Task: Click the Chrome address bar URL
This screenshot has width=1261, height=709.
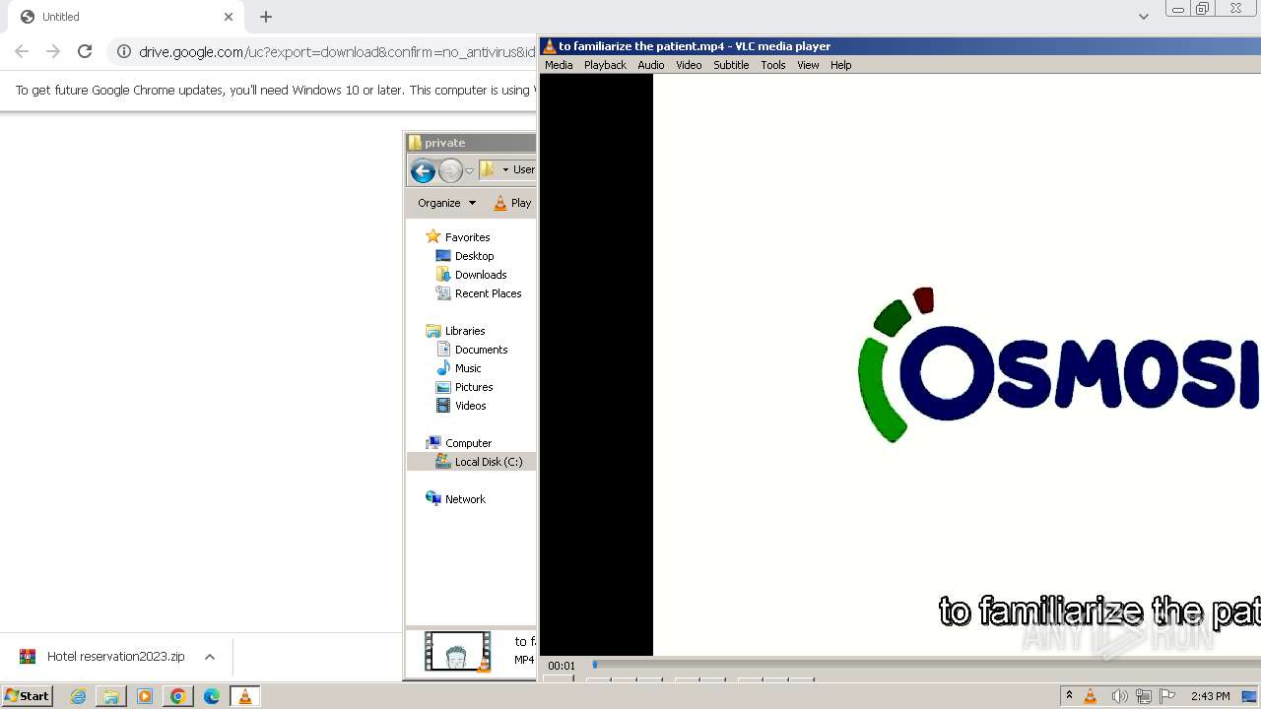Action: click(x=337, y=52)
